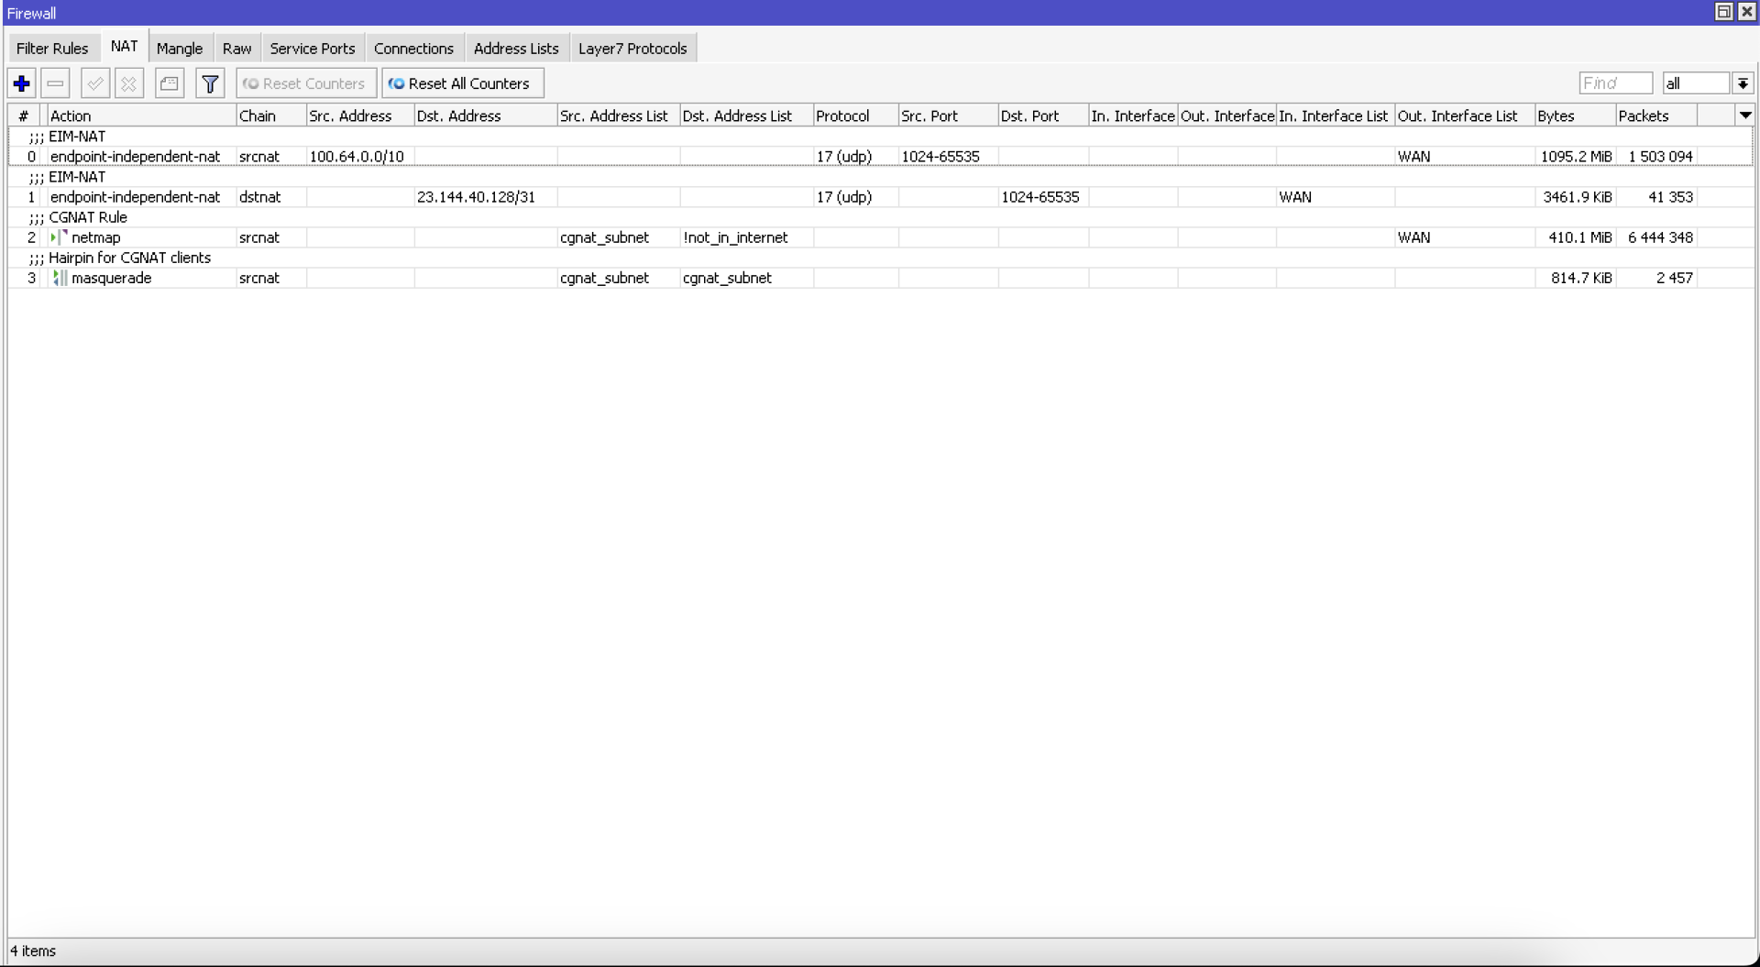Activate the Filter icon in the toolbar
Image resolution: width=1760 pixels, height=967 pixels.
[209, 82]
